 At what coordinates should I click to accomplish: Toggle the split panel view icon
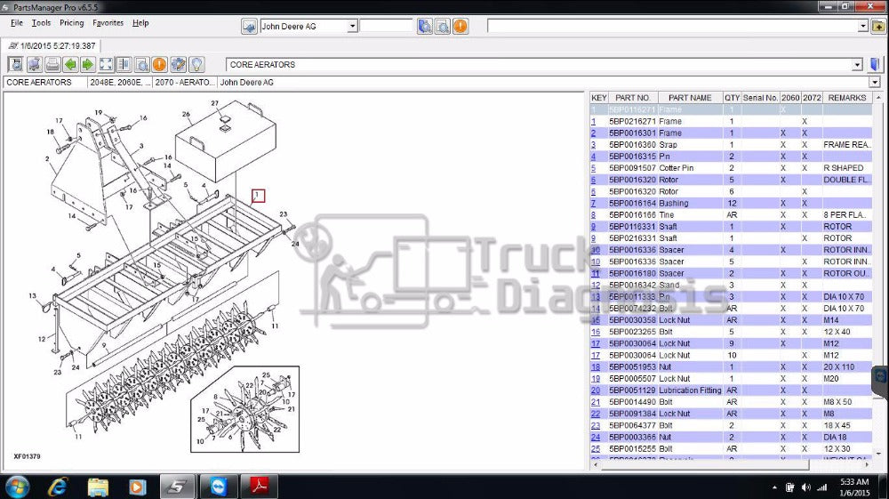(x=124, y=64)
